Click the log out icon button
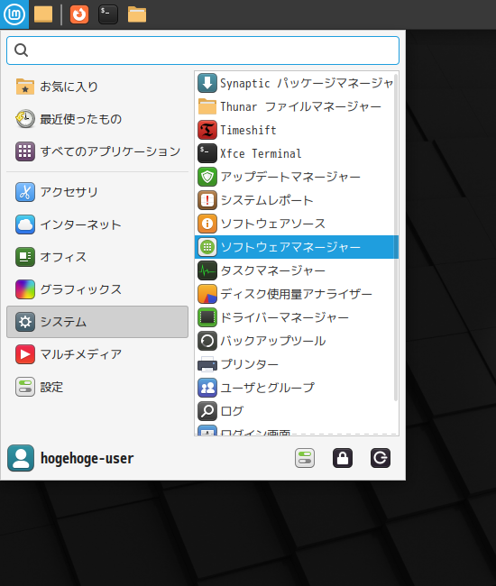 tap(381, 458)
